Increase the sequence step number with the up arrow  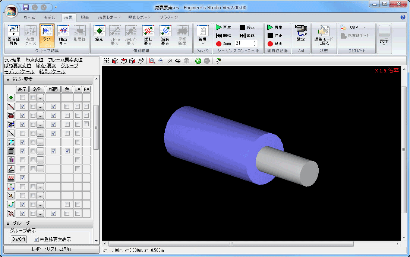point(254,42)
